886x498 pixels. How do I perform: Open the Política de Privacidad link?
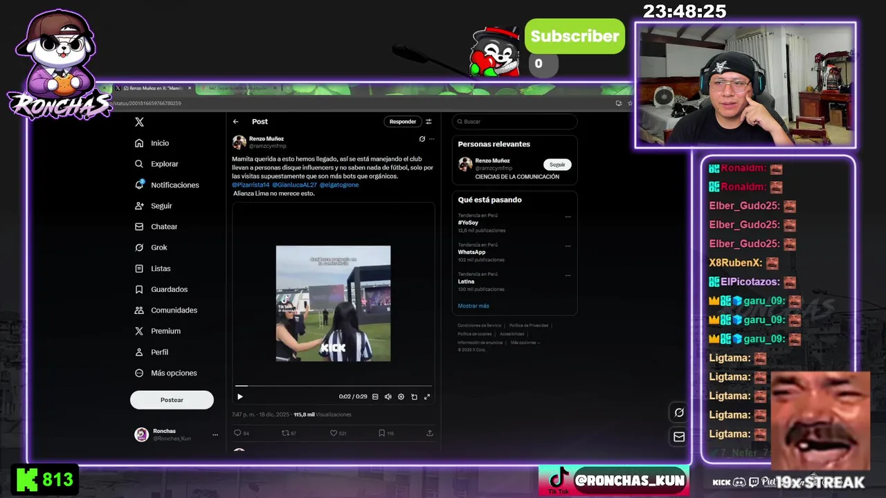[x=529, y=325]
